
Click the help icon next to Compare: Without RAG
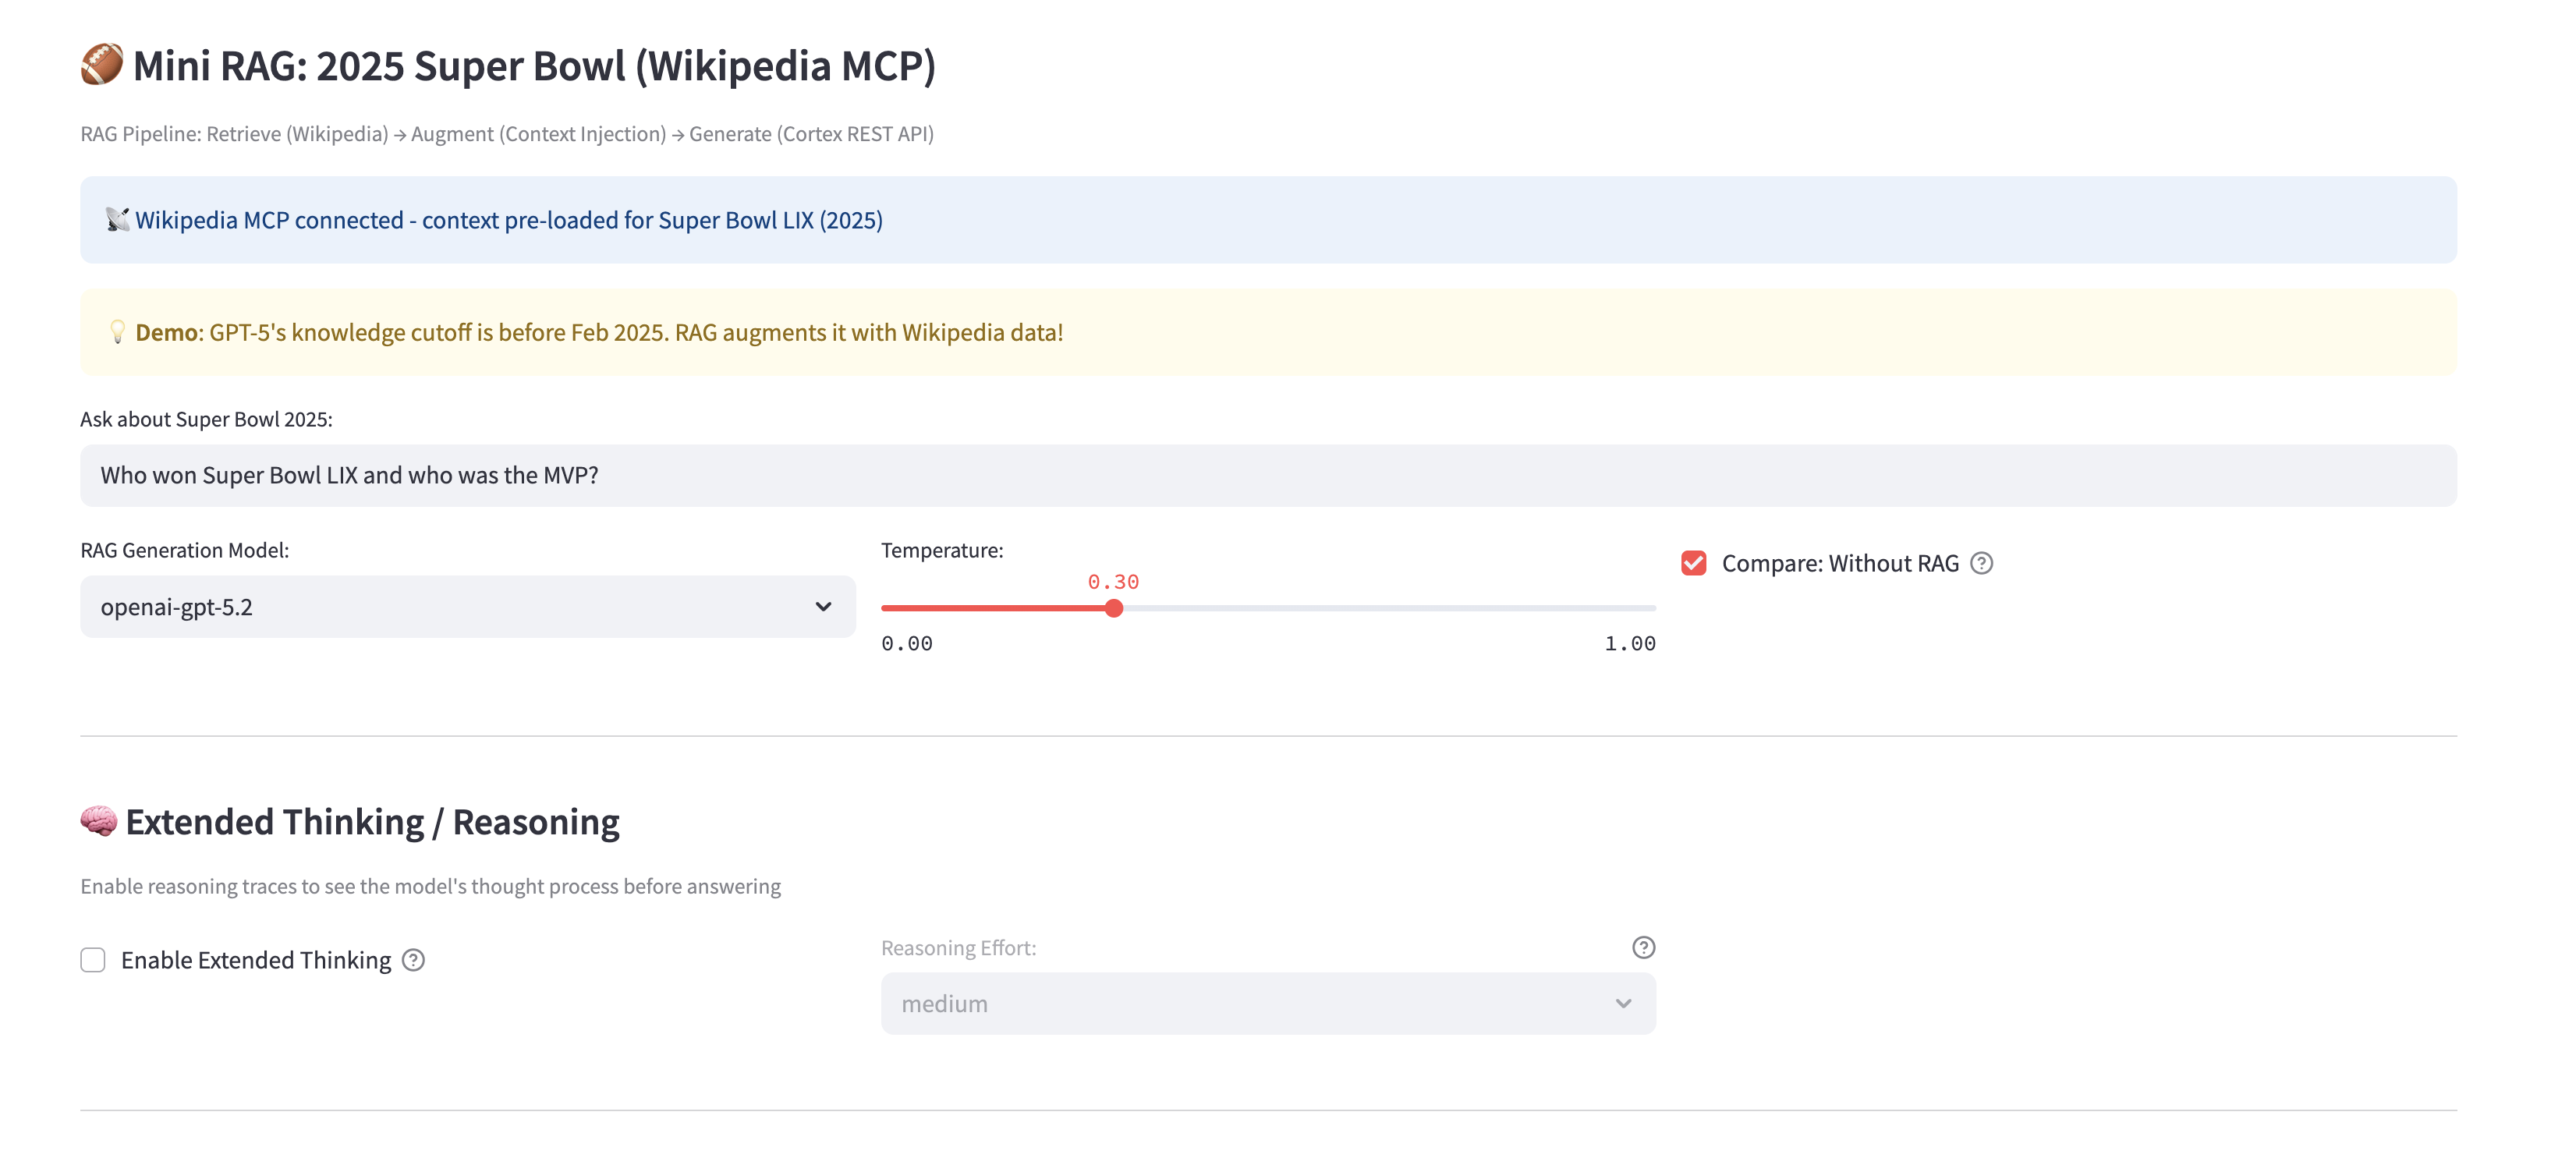pyautogui.click(x=1981, y=563)
